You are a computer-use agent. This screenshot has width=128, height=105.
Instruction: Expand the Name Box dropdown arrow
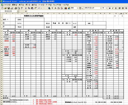tap(18, 11)
